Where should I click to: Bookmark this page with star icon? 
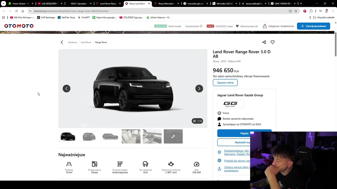tap(296, 11)
